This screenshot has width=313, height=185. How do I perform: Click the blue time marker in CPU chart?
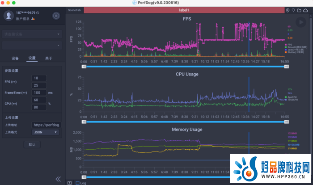coord(249,94)
